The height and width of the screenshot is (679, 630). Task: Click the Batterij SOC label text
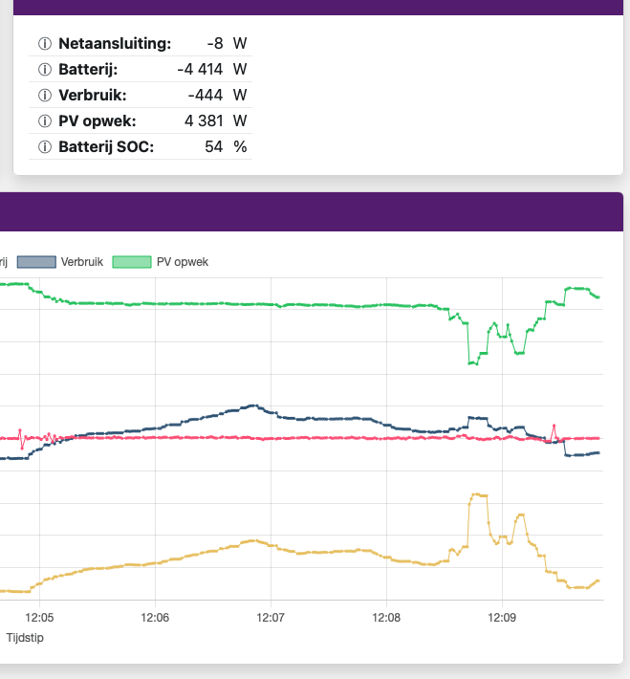click(106, 147)
